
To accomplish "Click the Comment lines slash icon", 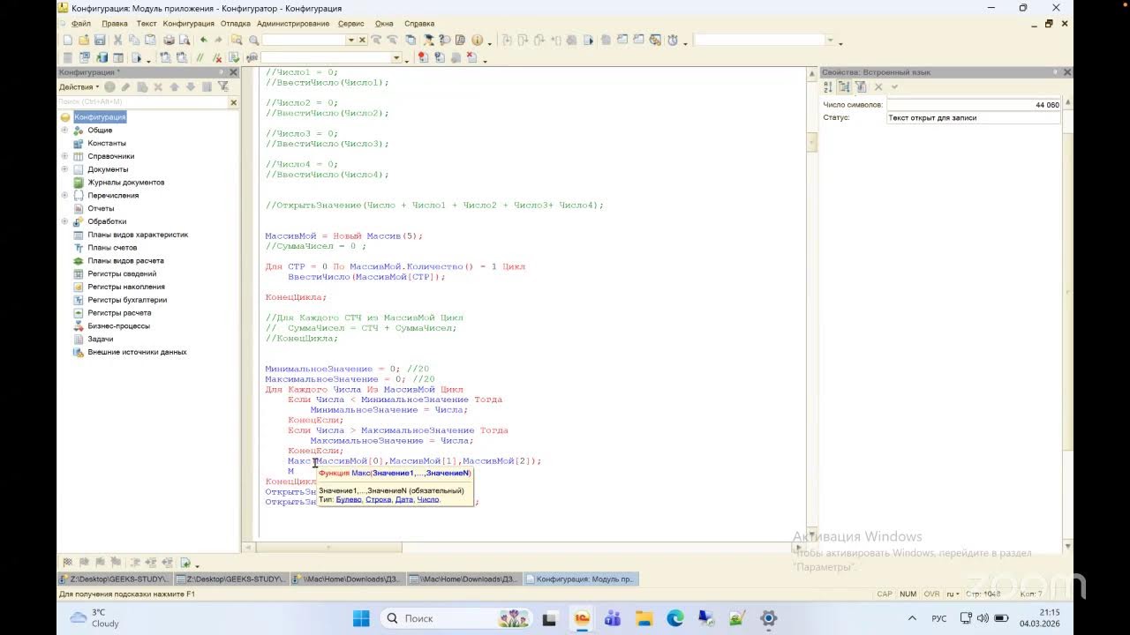I will click(x=199, y=57).
